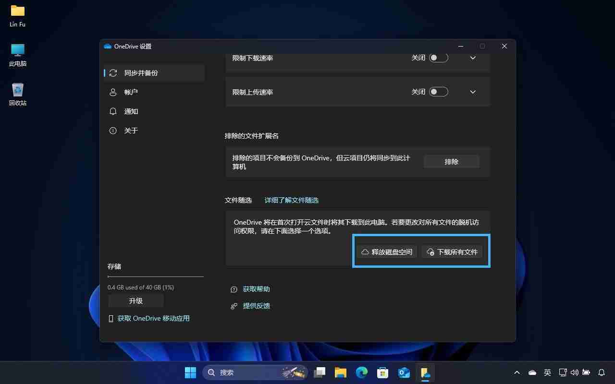Open the 帐户 settings section

130,92
